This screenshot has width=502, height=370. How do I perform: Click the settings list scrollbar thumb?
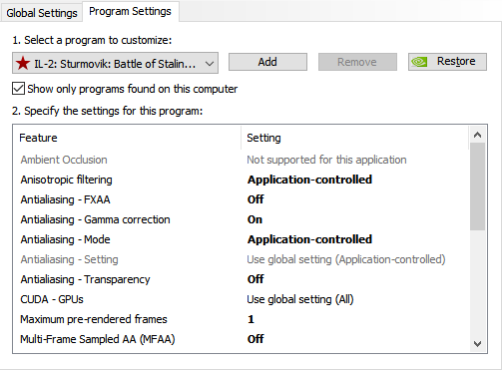point(477,186)
